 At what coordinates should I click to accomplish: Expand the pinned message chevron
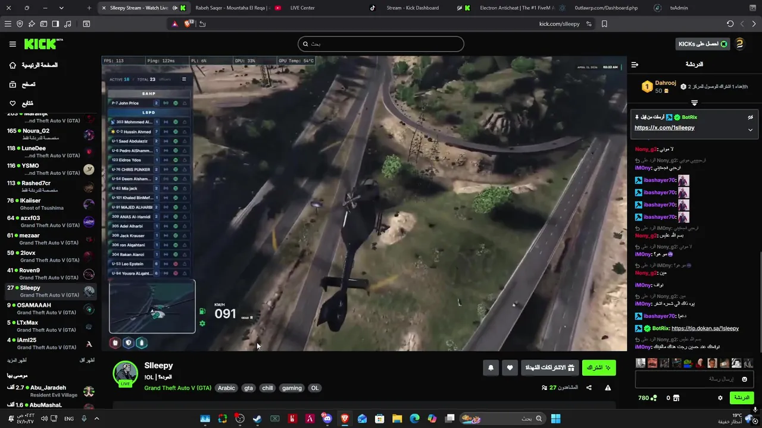coord(750,130)
